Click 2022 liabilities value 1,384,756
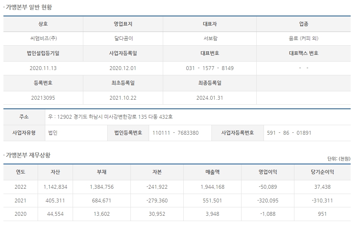 pyautogui.click(x=102, y=187)
